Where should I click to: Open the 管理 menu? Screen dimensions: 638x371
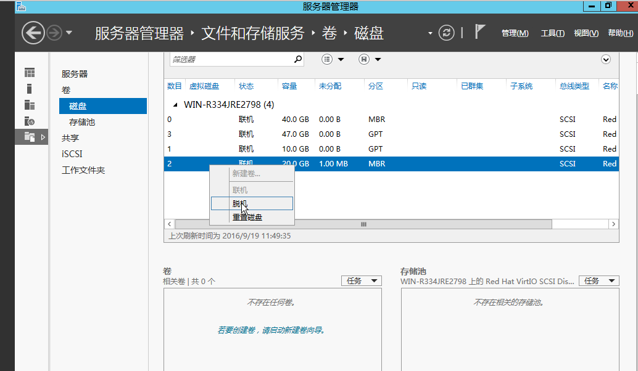[515, 33]
